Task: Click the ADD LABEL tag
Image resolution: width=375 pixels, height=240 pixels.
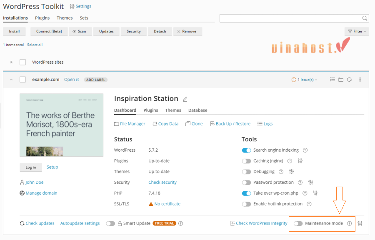Action: coord(96,80)
